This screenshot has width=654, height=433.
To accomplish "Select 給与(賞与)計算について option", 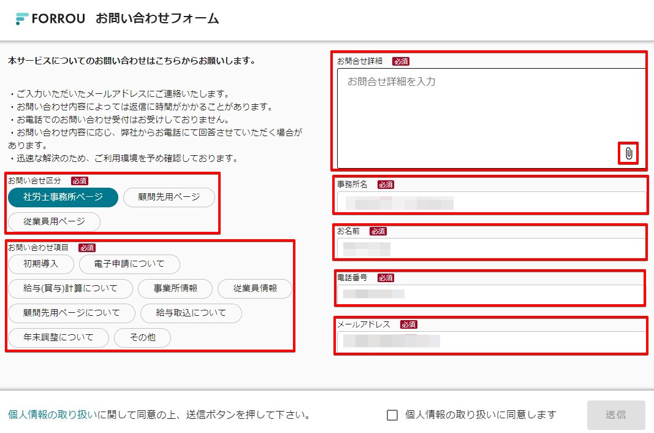I will (x=70, y=288).
